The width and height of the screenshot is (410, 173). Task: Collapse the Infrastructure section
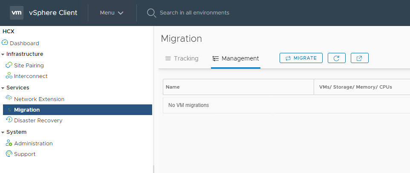pos(3,55)
